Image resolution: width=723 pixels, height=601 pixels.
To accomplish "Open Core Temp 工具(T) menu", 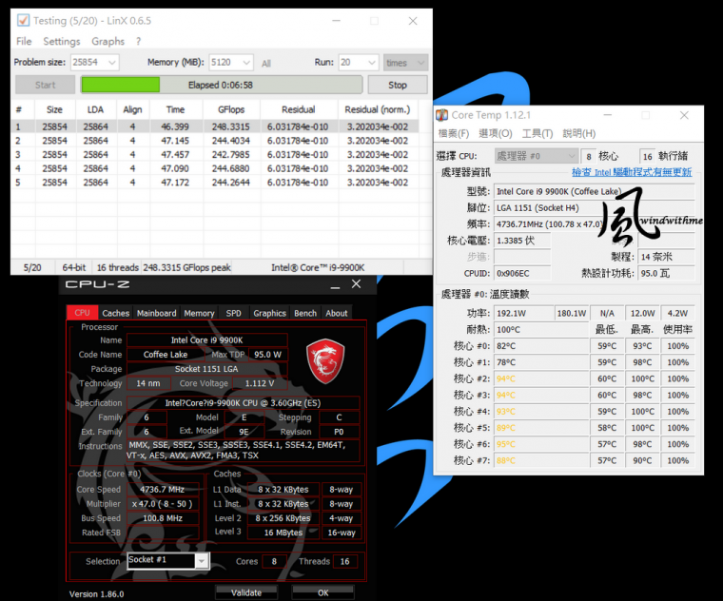I will click(x=537, y=133).
